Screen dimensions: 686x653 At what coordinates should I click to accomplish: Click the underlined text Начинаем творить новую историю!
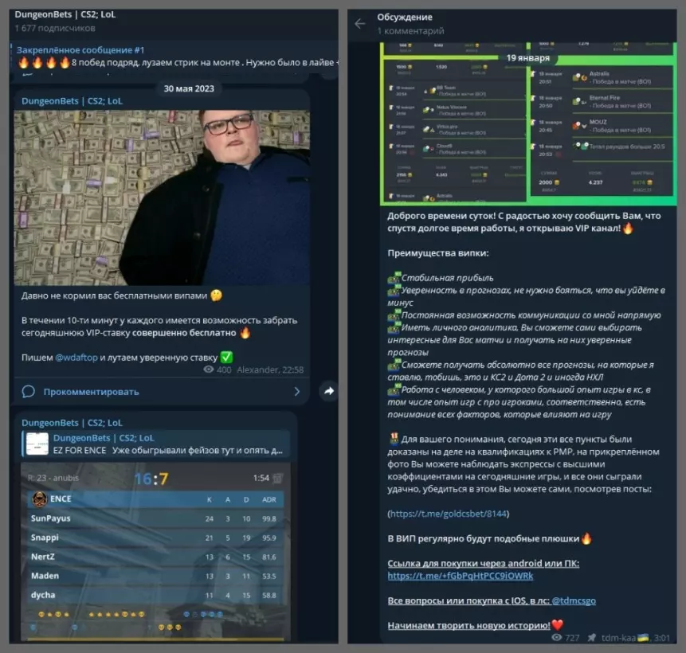468,625
